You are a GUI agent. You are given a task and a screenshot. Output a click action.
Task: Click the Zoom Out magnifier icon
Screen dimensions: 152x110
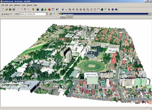[x=88, y=10]
